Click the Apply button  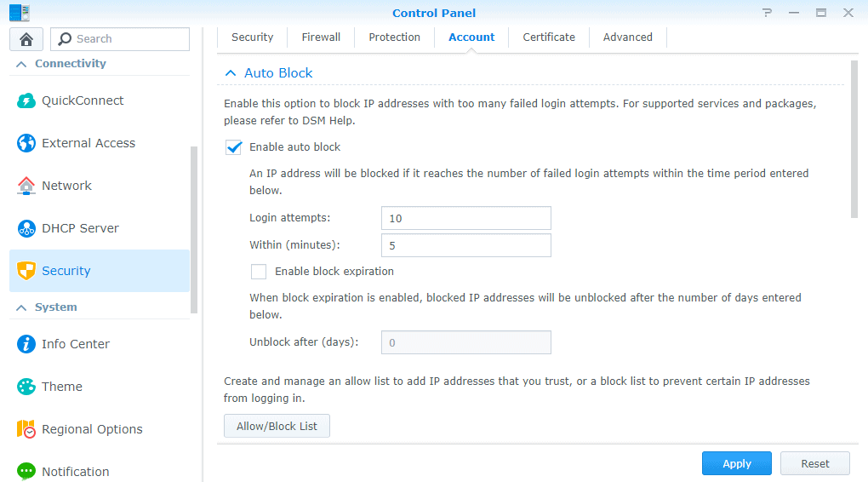(x=737, y=464)
